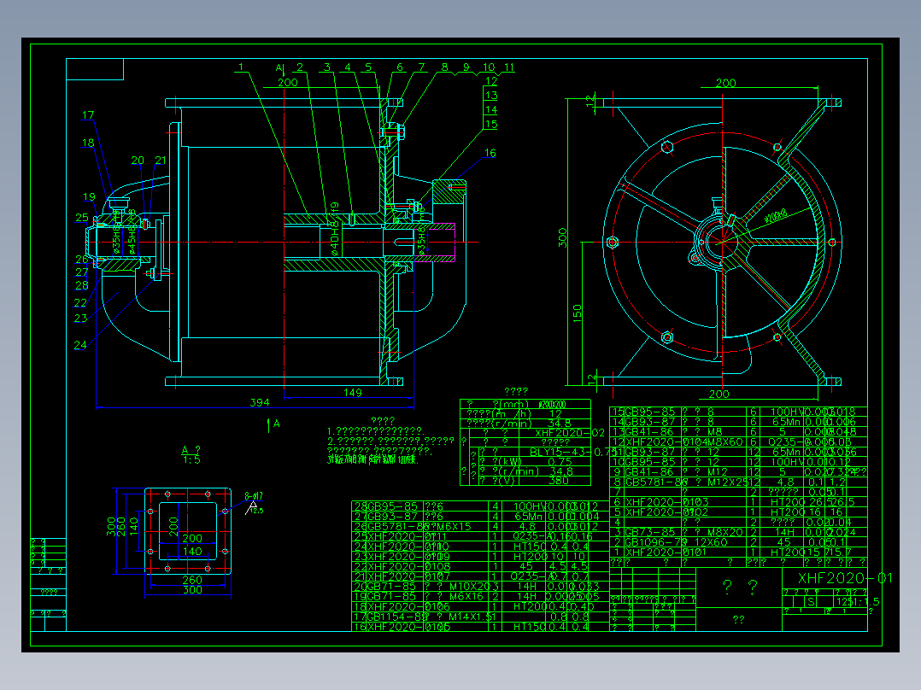Select the 150 vertical dimension
This screenshot has height=690, width=921.
click(577, 313)
